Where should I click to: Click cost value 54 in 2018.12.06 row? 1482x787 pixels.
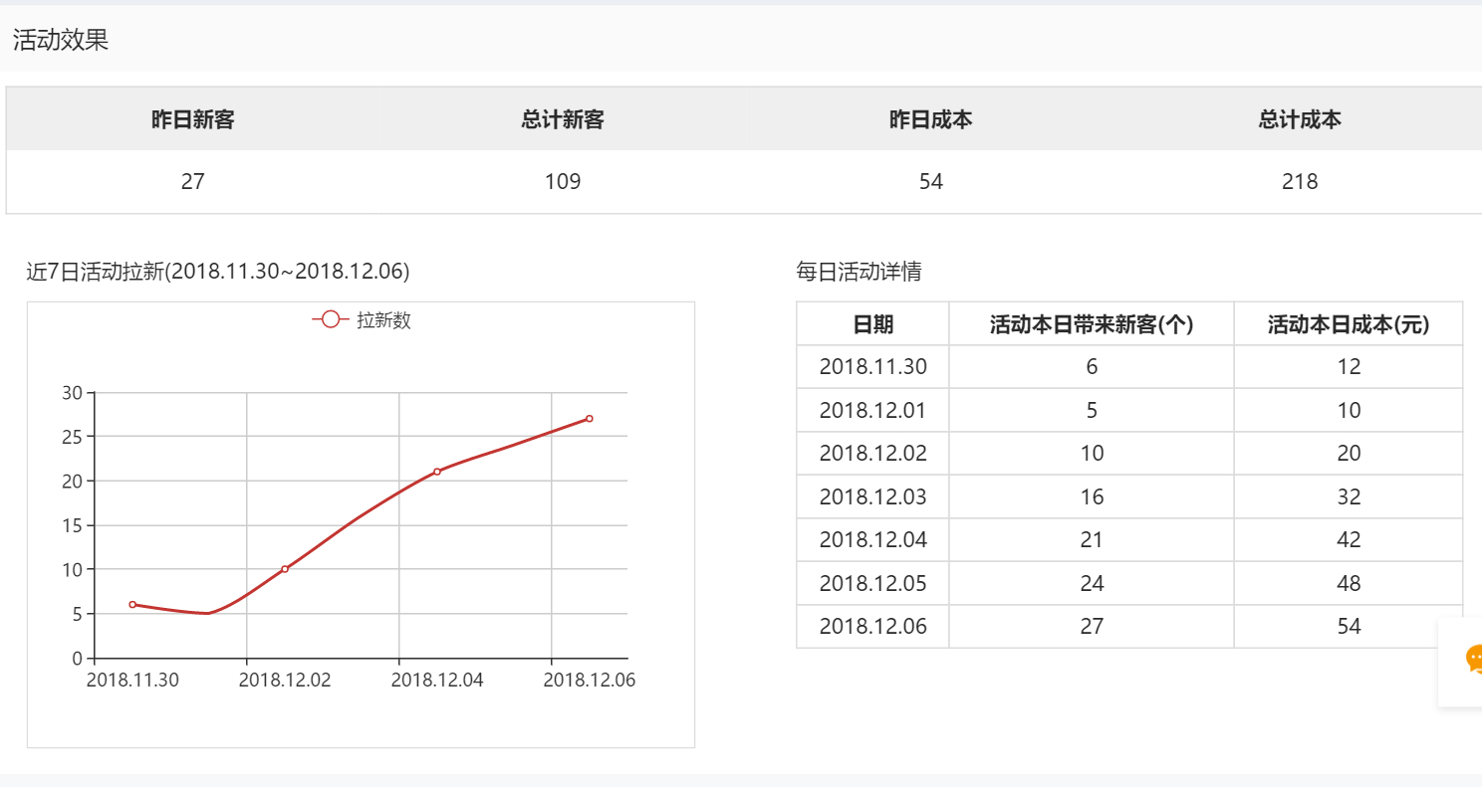click(x=1349, y=627)
